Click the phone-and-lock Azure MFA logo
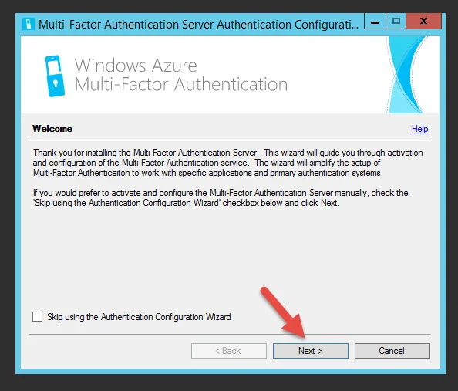 tap(55, 76)
